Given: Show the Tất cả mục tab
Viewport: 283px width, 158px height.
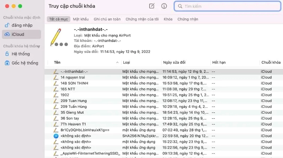Looking at the screenshot, I should coord(58,19).
